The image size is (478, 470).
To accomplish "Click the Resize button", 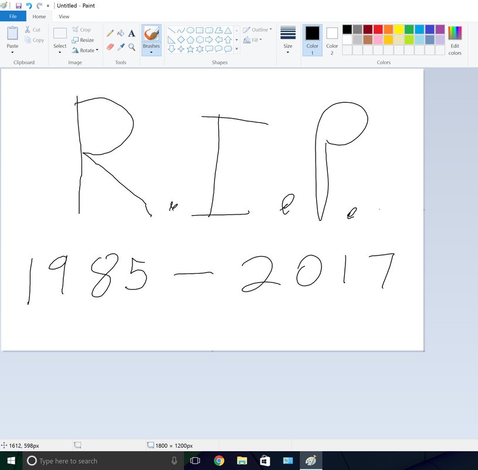I will 83,40.
